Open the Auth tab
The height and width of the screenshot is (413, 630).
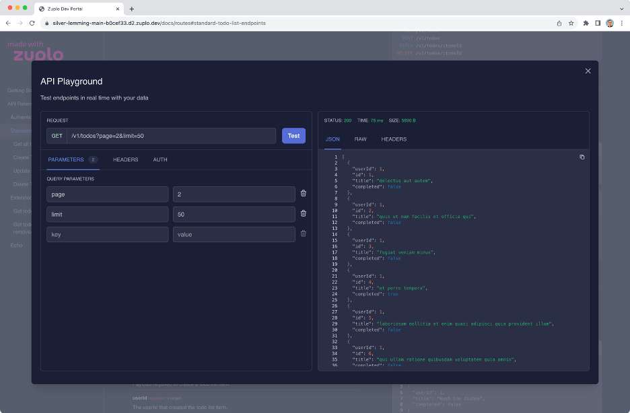click(160, 159)
